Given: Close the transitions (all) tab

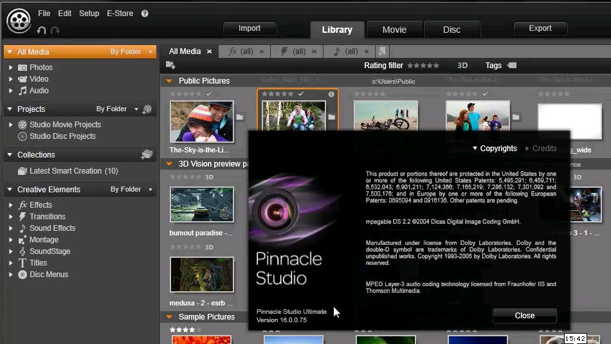Looking at the screenshot, I should tap(315, 51).
